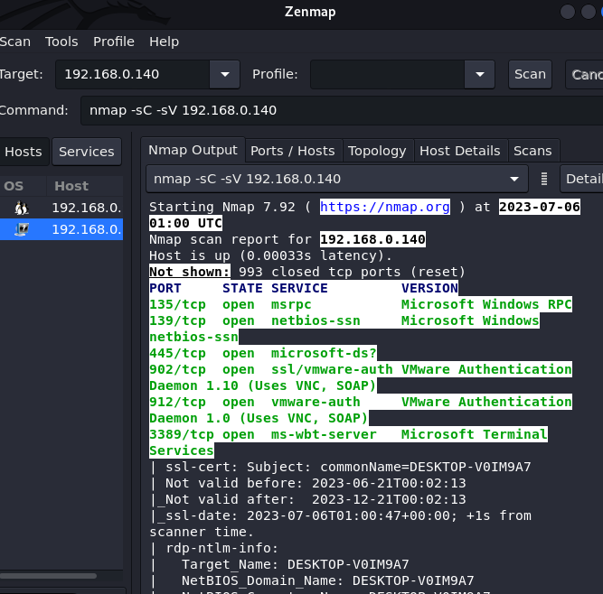Click the 135/tcp port text
Viewport: 603px width, 594px height.
(177, 304)
